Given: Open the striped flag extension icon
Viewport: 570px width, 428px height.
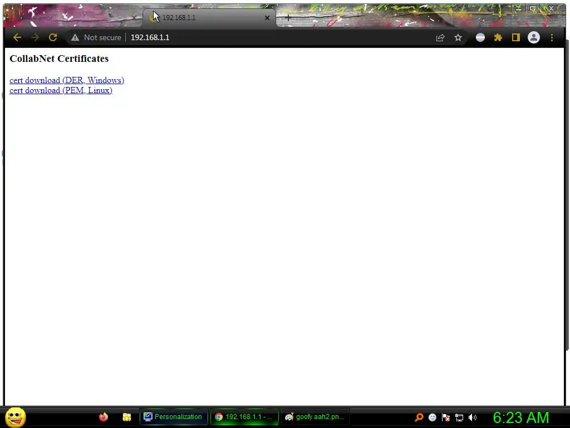Looking at the screenshot, I should (x=480, y=37).
